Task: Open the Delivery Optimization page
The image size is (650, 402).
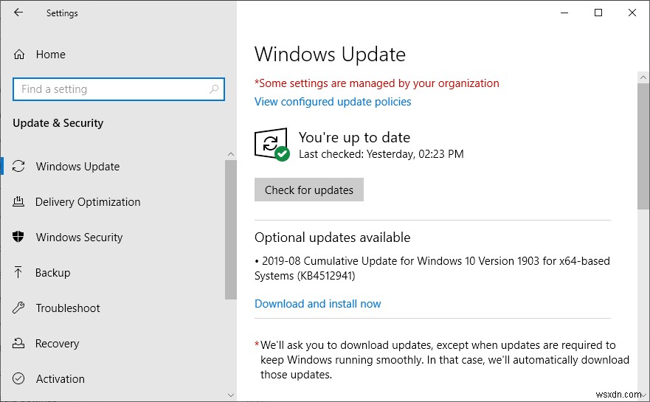Action: [88, 202]
